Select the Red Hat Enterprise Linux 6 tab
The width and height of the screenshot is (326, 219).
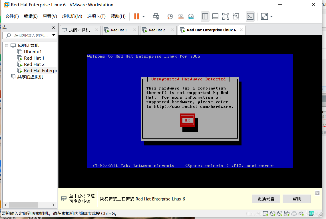click(x=212, y=30)
